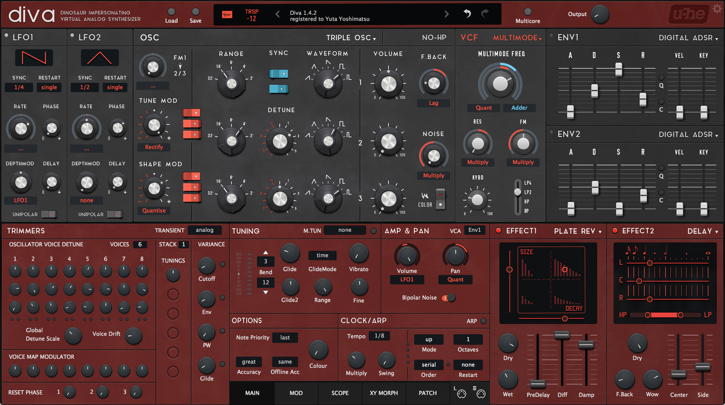Click the MIDI table list dial icon
This screenshot has height=405, width=725.
point(479,392)
